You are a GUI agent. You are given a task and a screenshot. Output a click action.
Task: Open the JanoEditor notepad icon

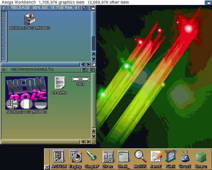156,156
